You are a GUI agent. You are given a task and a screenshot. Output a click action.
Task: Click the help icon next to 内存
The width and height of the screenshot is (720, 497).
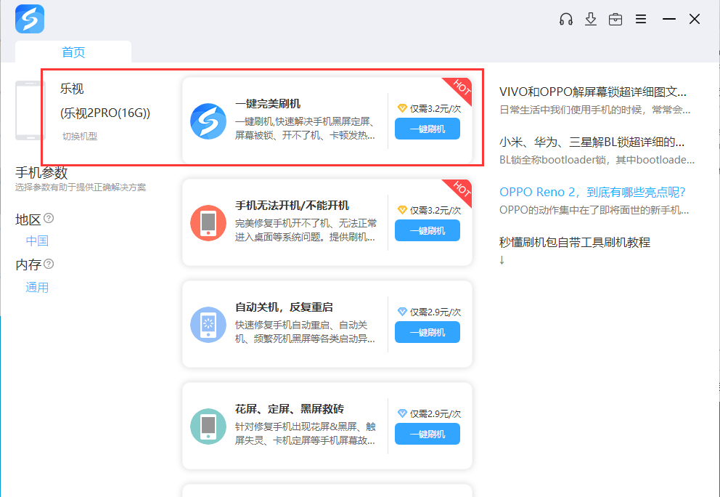49,264
